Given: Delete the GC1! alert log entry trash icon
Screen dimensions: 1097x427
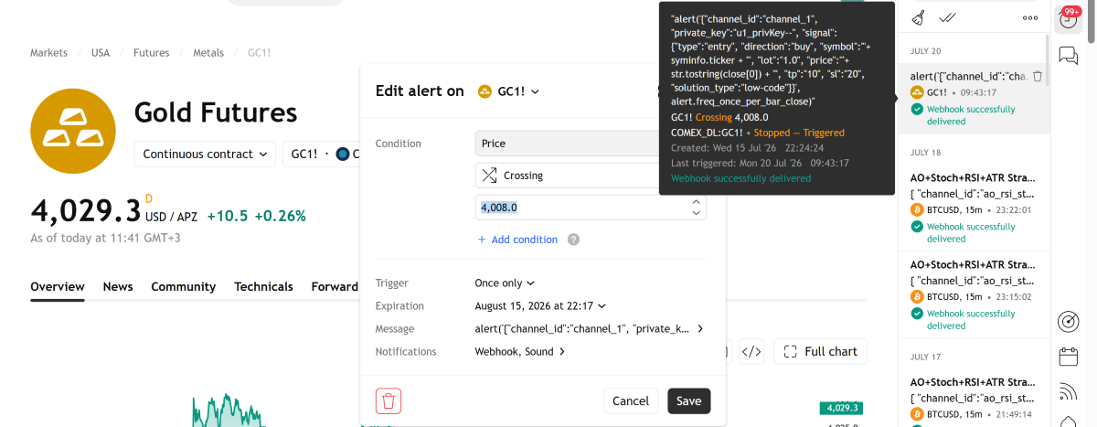Looking at the screenshot, I should point(1038,77).
